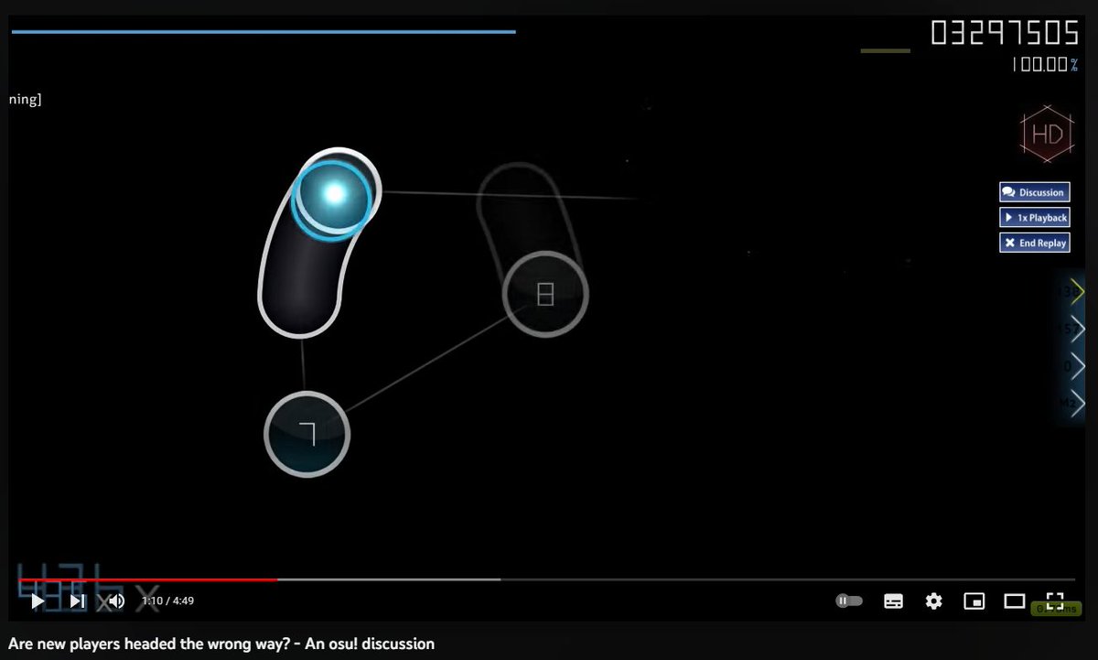1098x660 pixels.
Task: Click the End Replay button
Action: click(x=1035, y=243)
